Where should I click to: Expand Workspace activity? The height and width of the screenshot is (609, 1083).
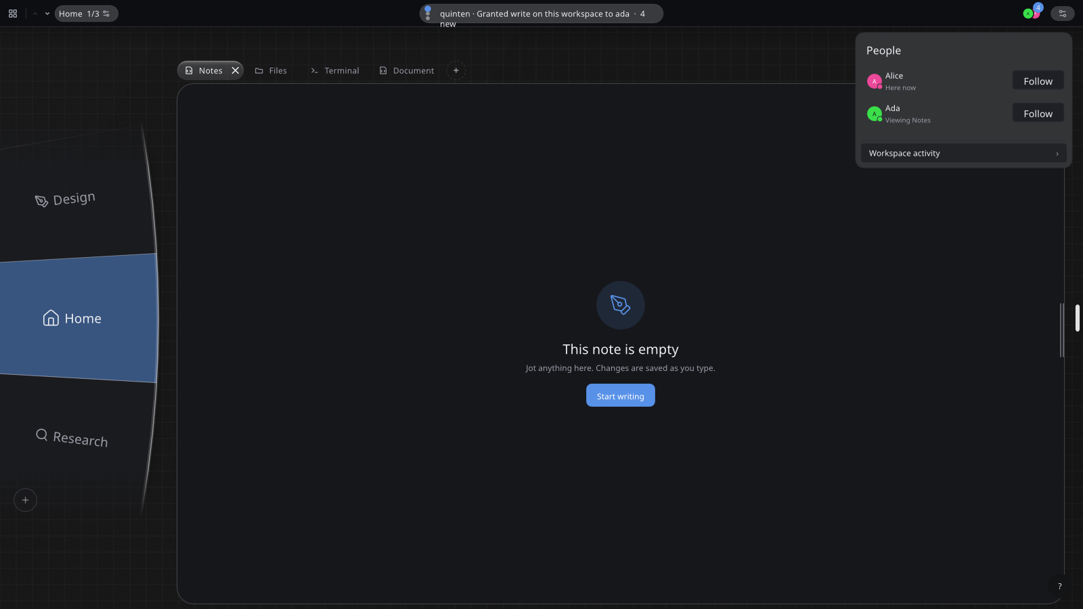click(x=964, y=154)
